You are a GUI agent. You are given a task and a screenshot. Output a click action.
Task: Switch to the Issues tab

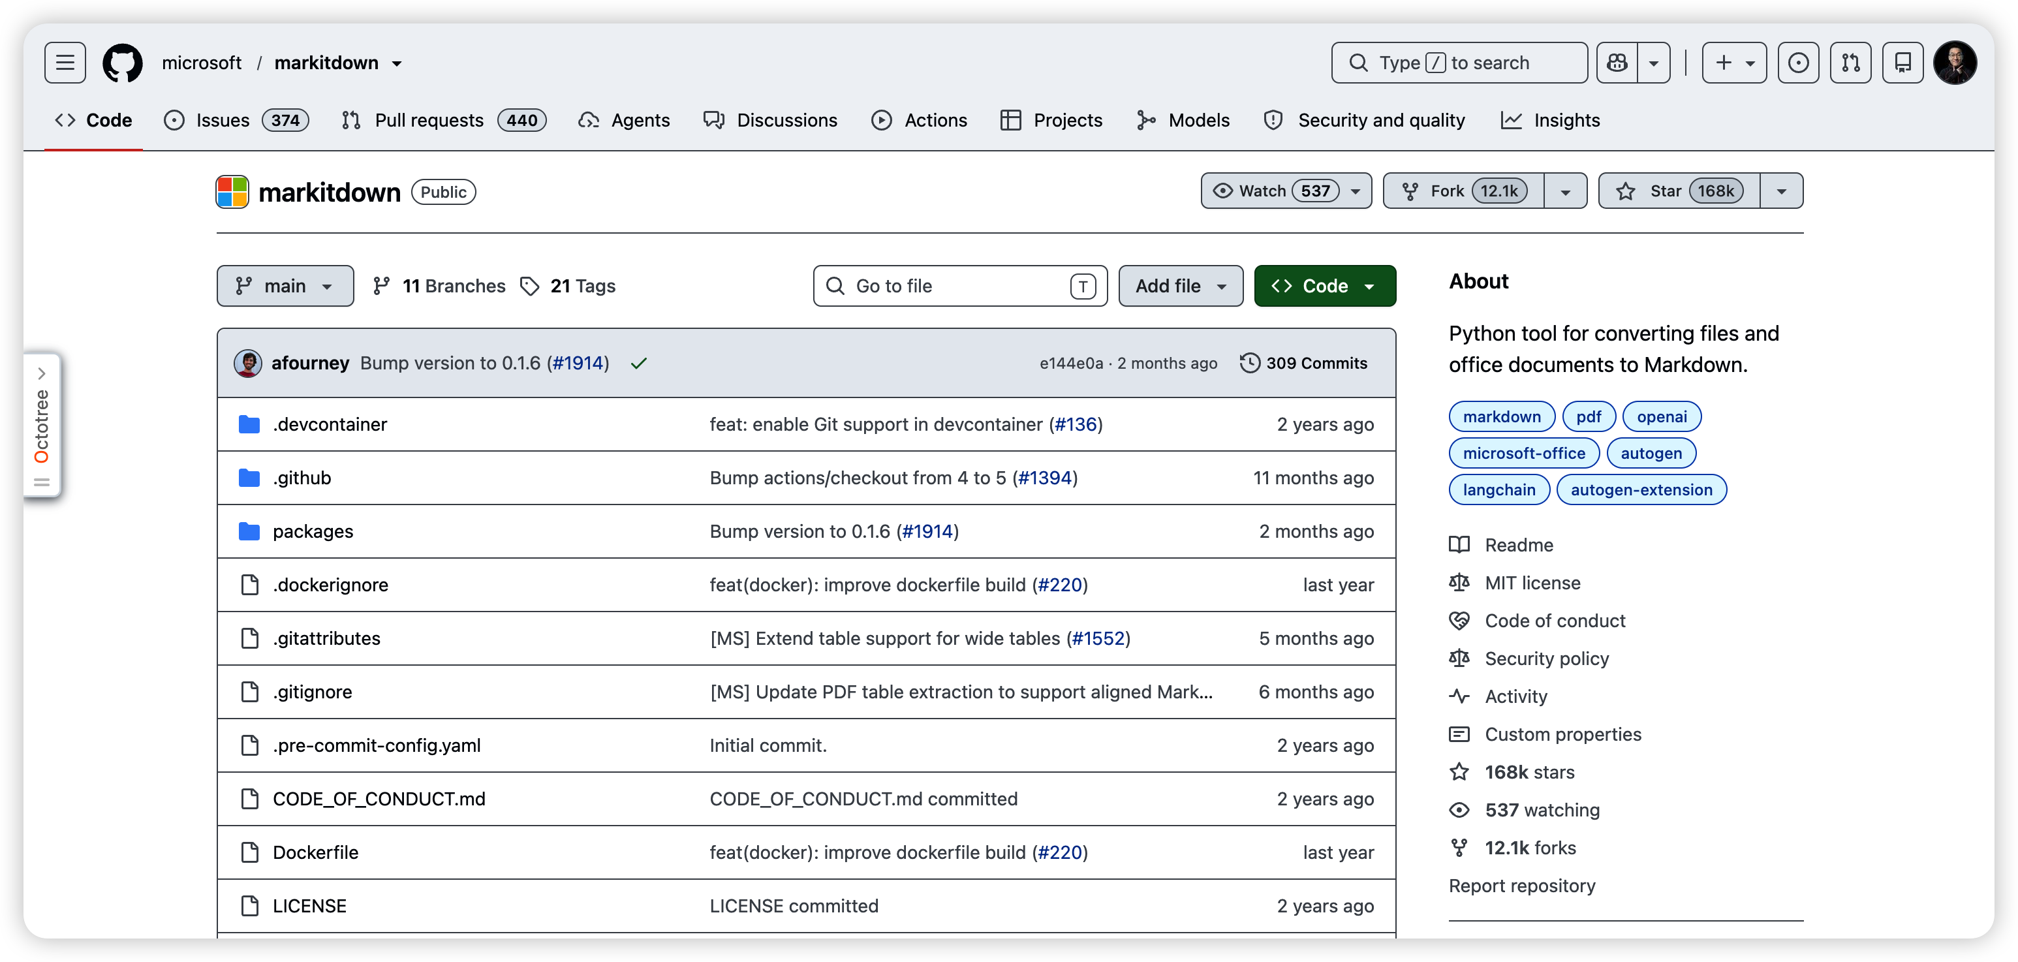236,120
